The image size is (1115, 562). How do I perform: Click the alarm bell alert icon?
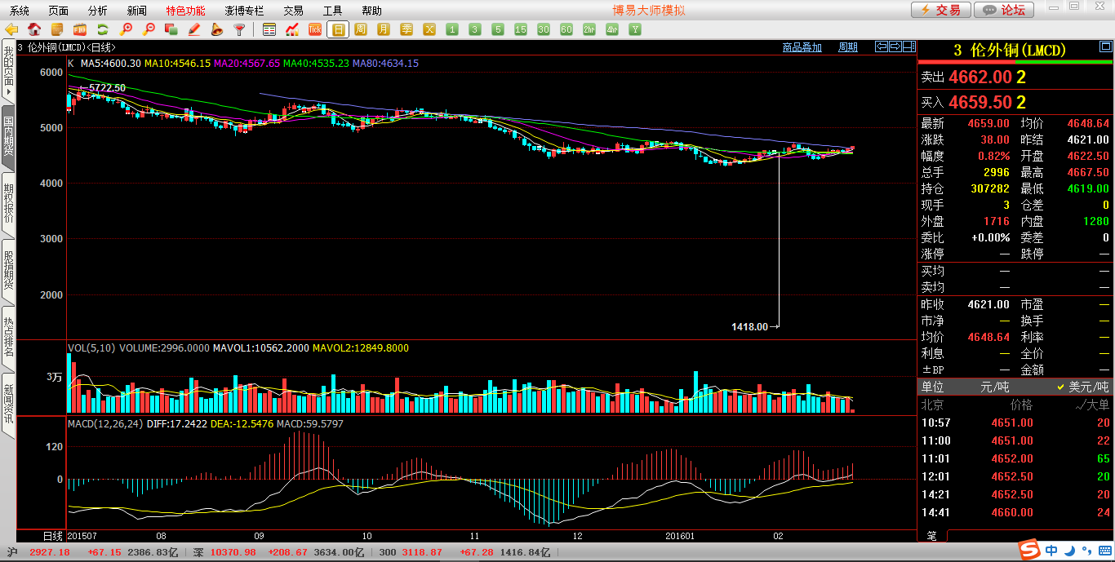217,30
